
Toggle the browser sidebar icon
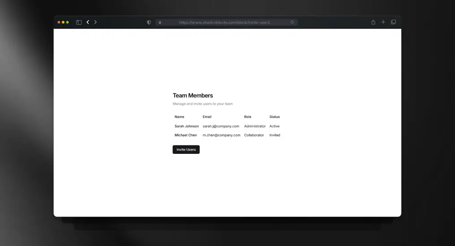(79, 22)
